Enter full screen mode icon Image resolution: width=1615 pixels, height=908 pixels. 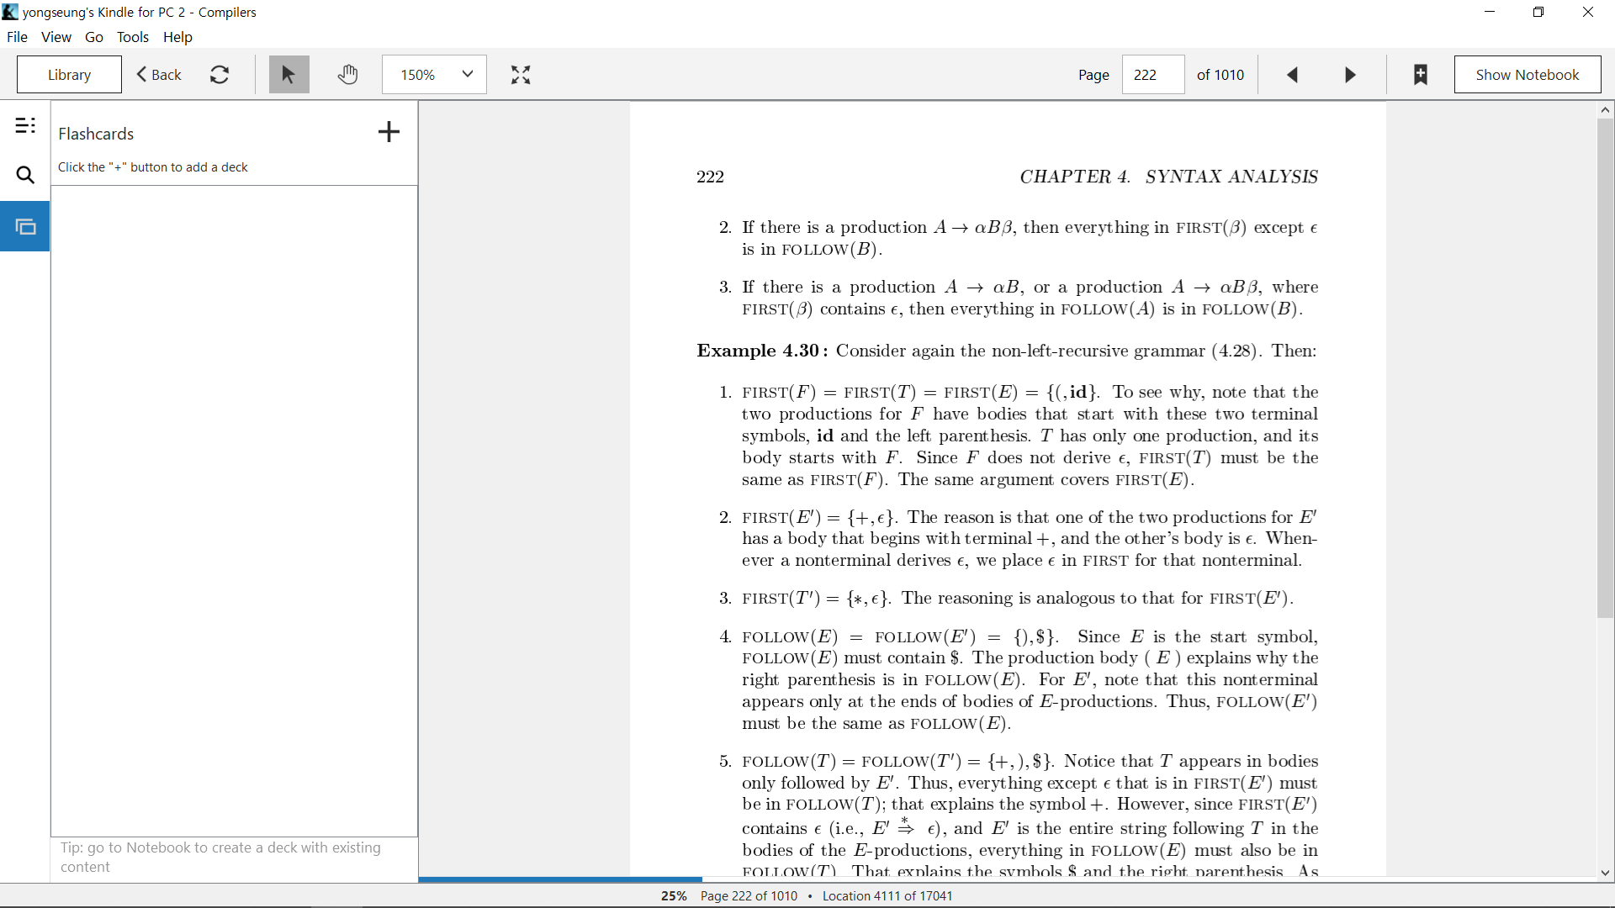coord(521,75)
